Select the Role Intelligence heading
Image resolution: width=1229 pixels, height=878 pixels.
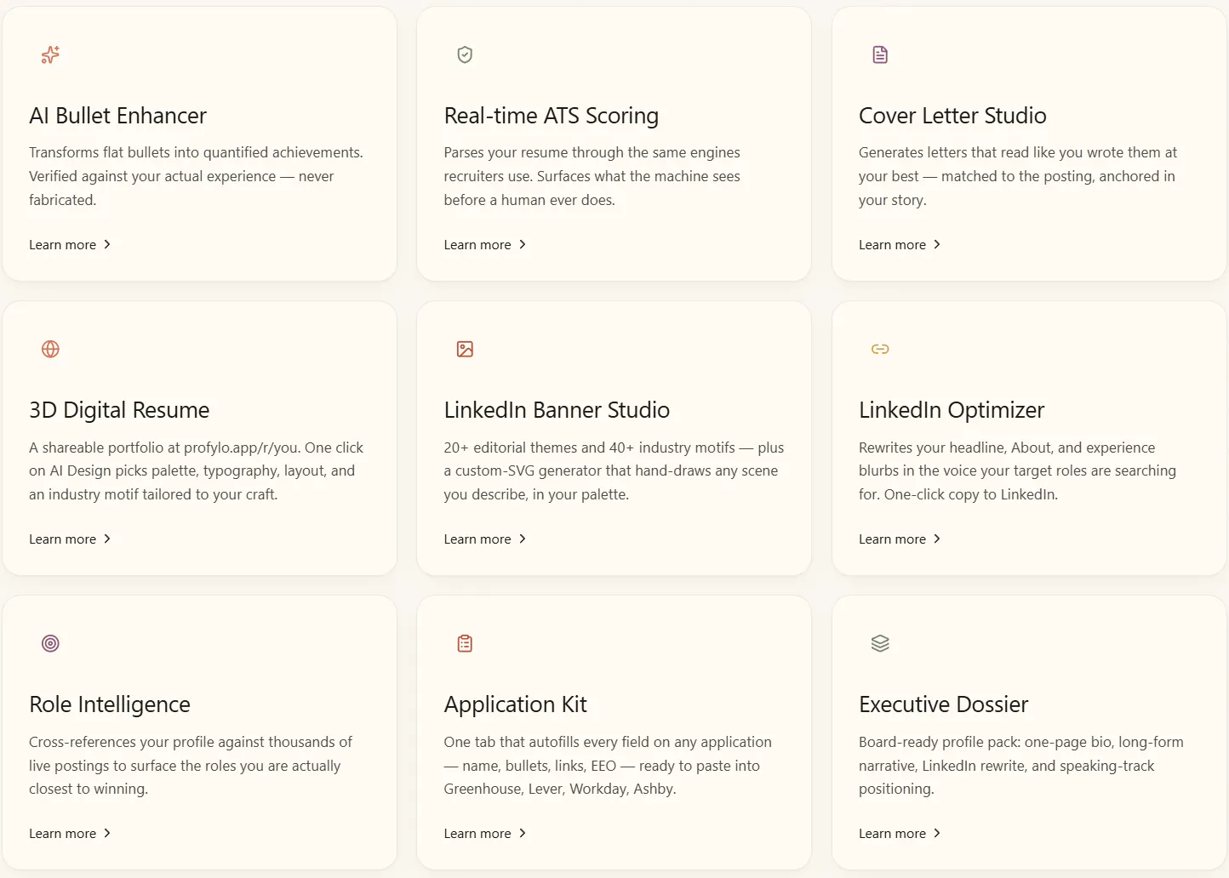coord(110,704)
